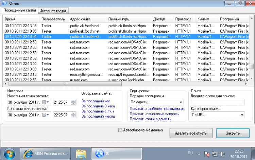Viewport: 255px width, 160px height.
Task: Show hidden tray icons arrow
Action: (199, 154)
